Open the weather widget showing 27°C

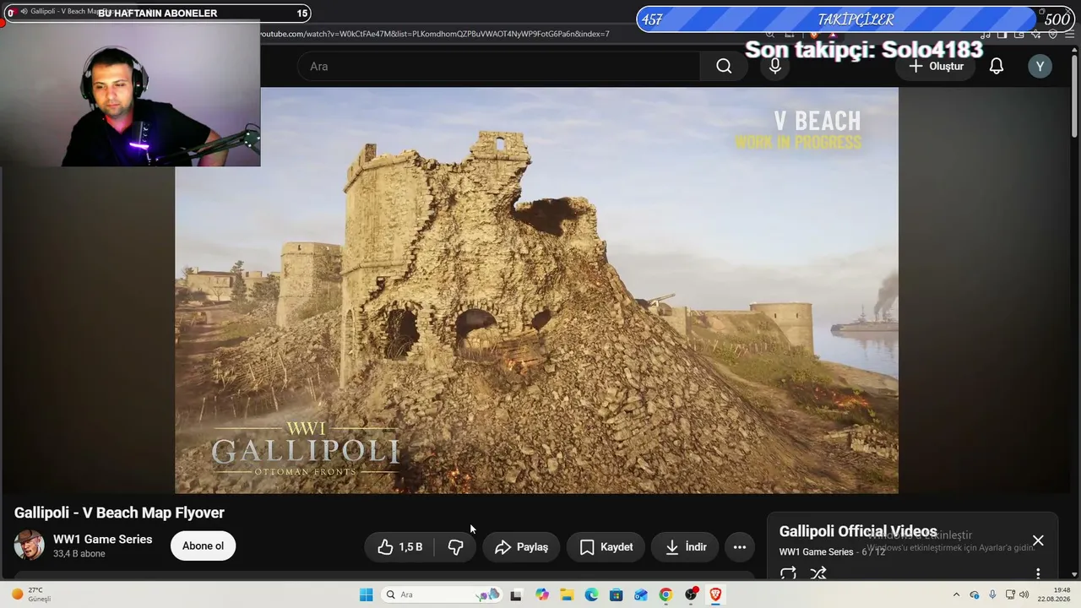(x=31, y=594)
